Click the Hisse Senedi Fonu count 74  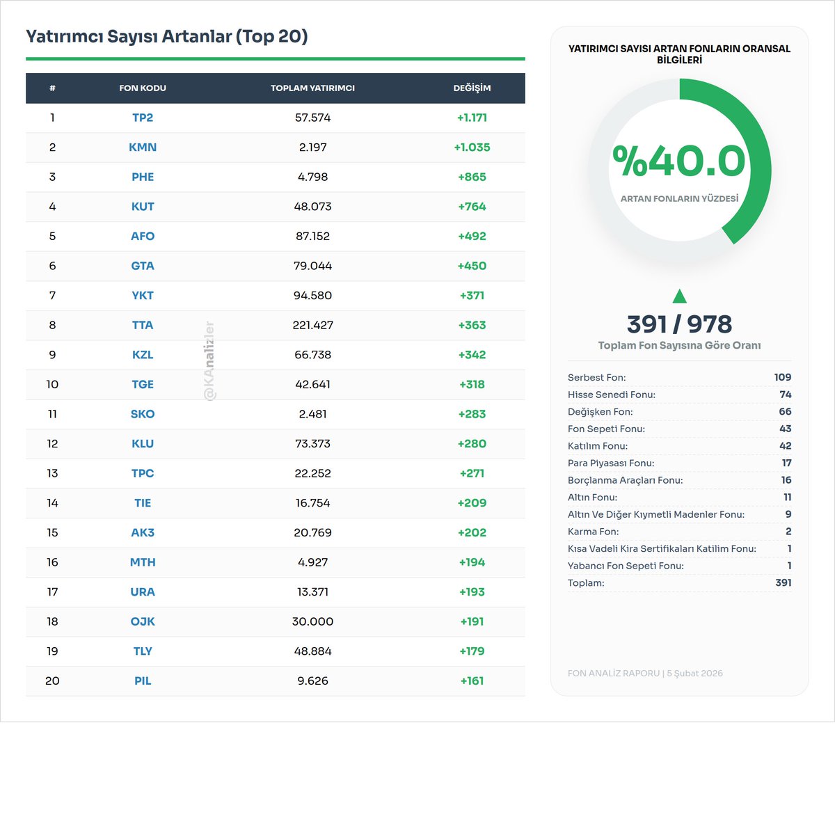[x=786, y=395]
